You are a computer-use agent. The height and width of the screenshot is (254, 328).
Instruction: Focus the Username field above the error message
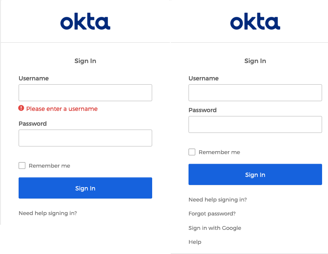pyautogui.click(x=85, y=93)
